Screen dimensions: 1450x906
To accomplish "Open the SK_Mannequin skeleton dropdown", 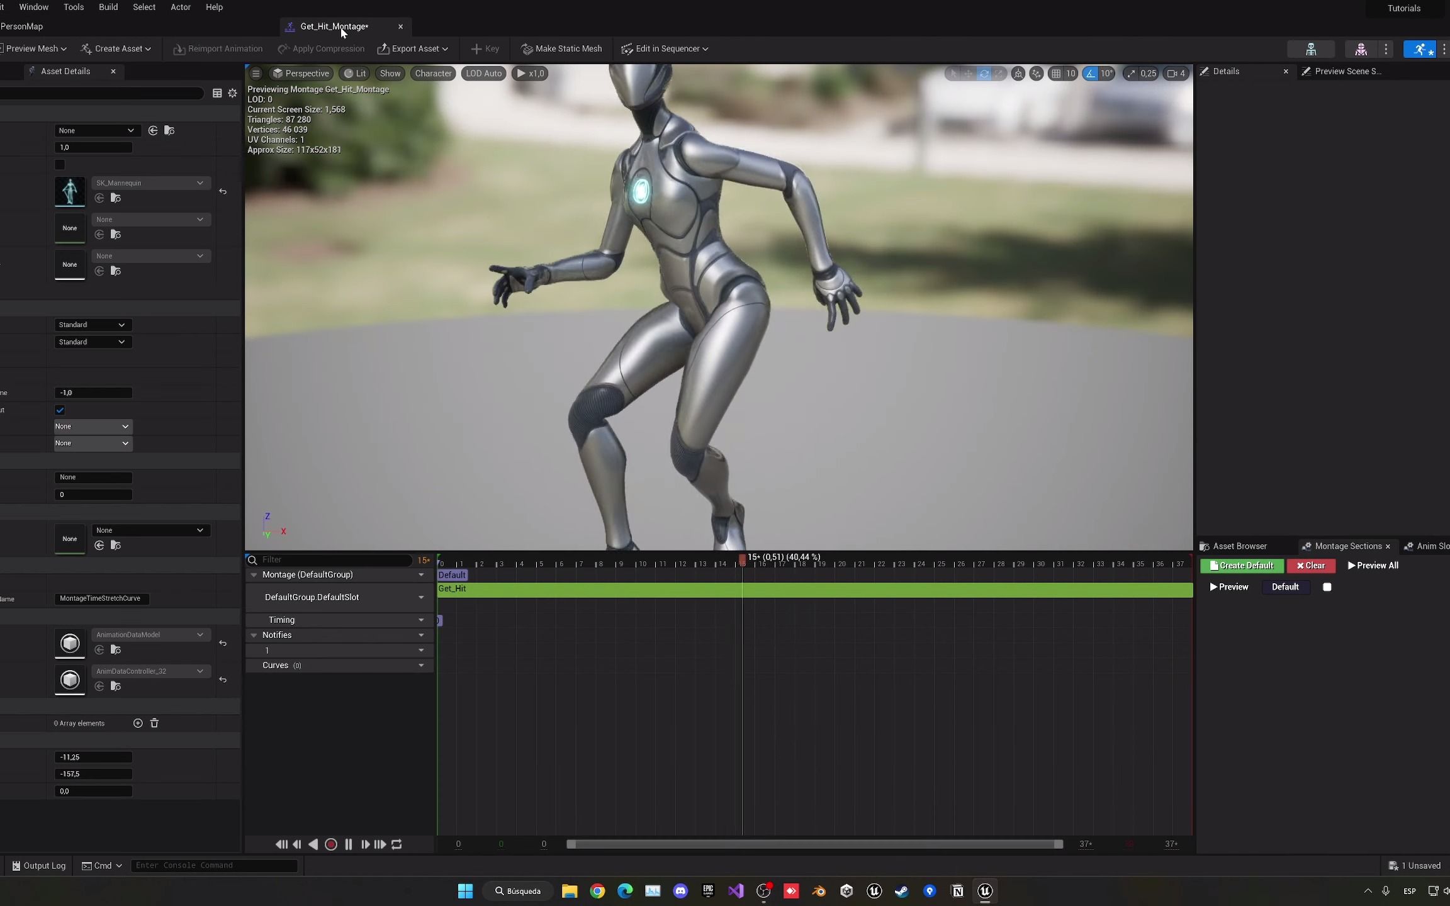I will pos(200,182).
